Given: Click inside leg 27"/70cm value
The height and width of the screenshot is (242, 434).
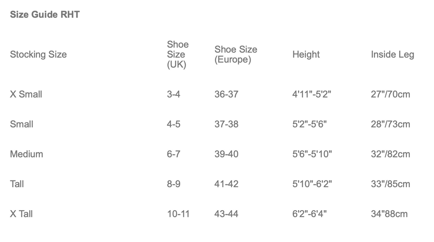Looking at the screenshot, I should coord(390,94).
